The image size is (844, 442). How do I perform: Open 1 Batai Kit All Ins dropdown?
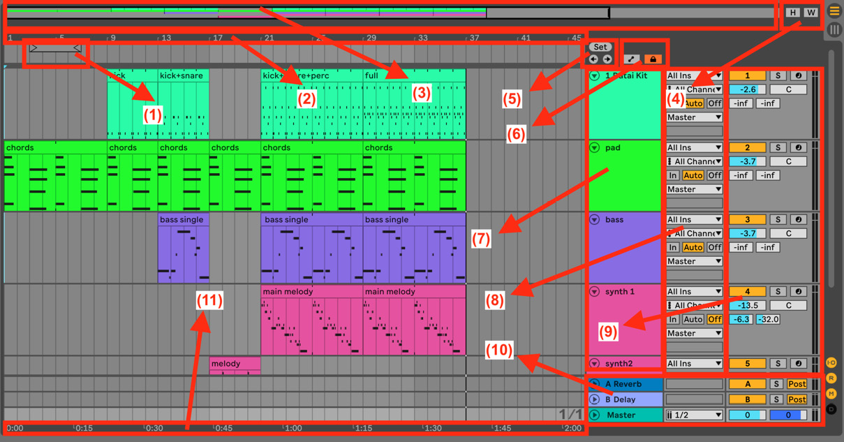(695, 75)
